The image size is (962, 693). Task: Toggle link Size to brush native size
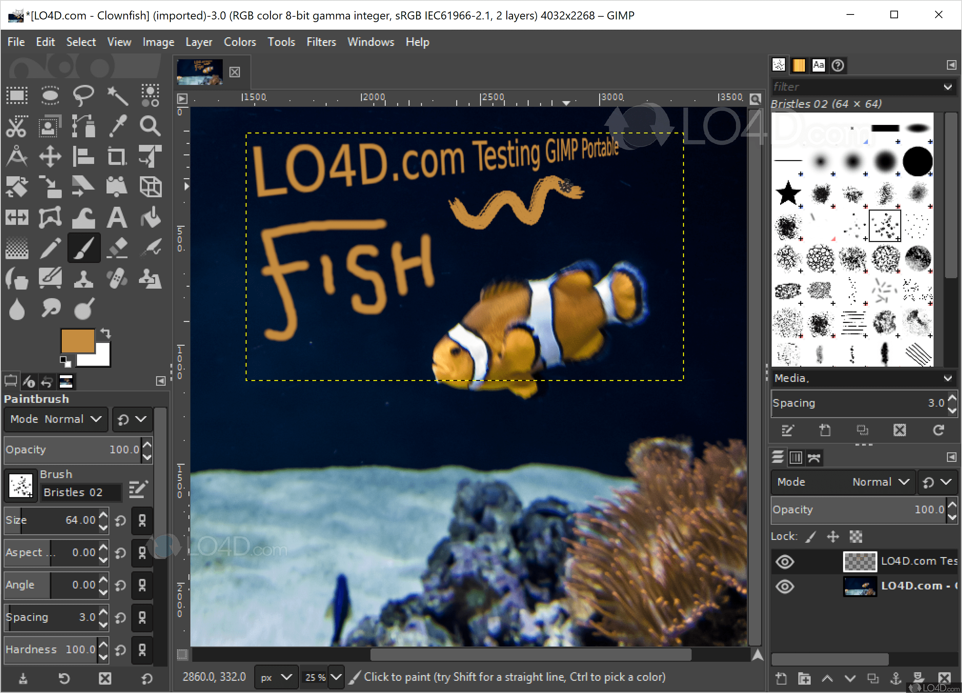point(142,520)
